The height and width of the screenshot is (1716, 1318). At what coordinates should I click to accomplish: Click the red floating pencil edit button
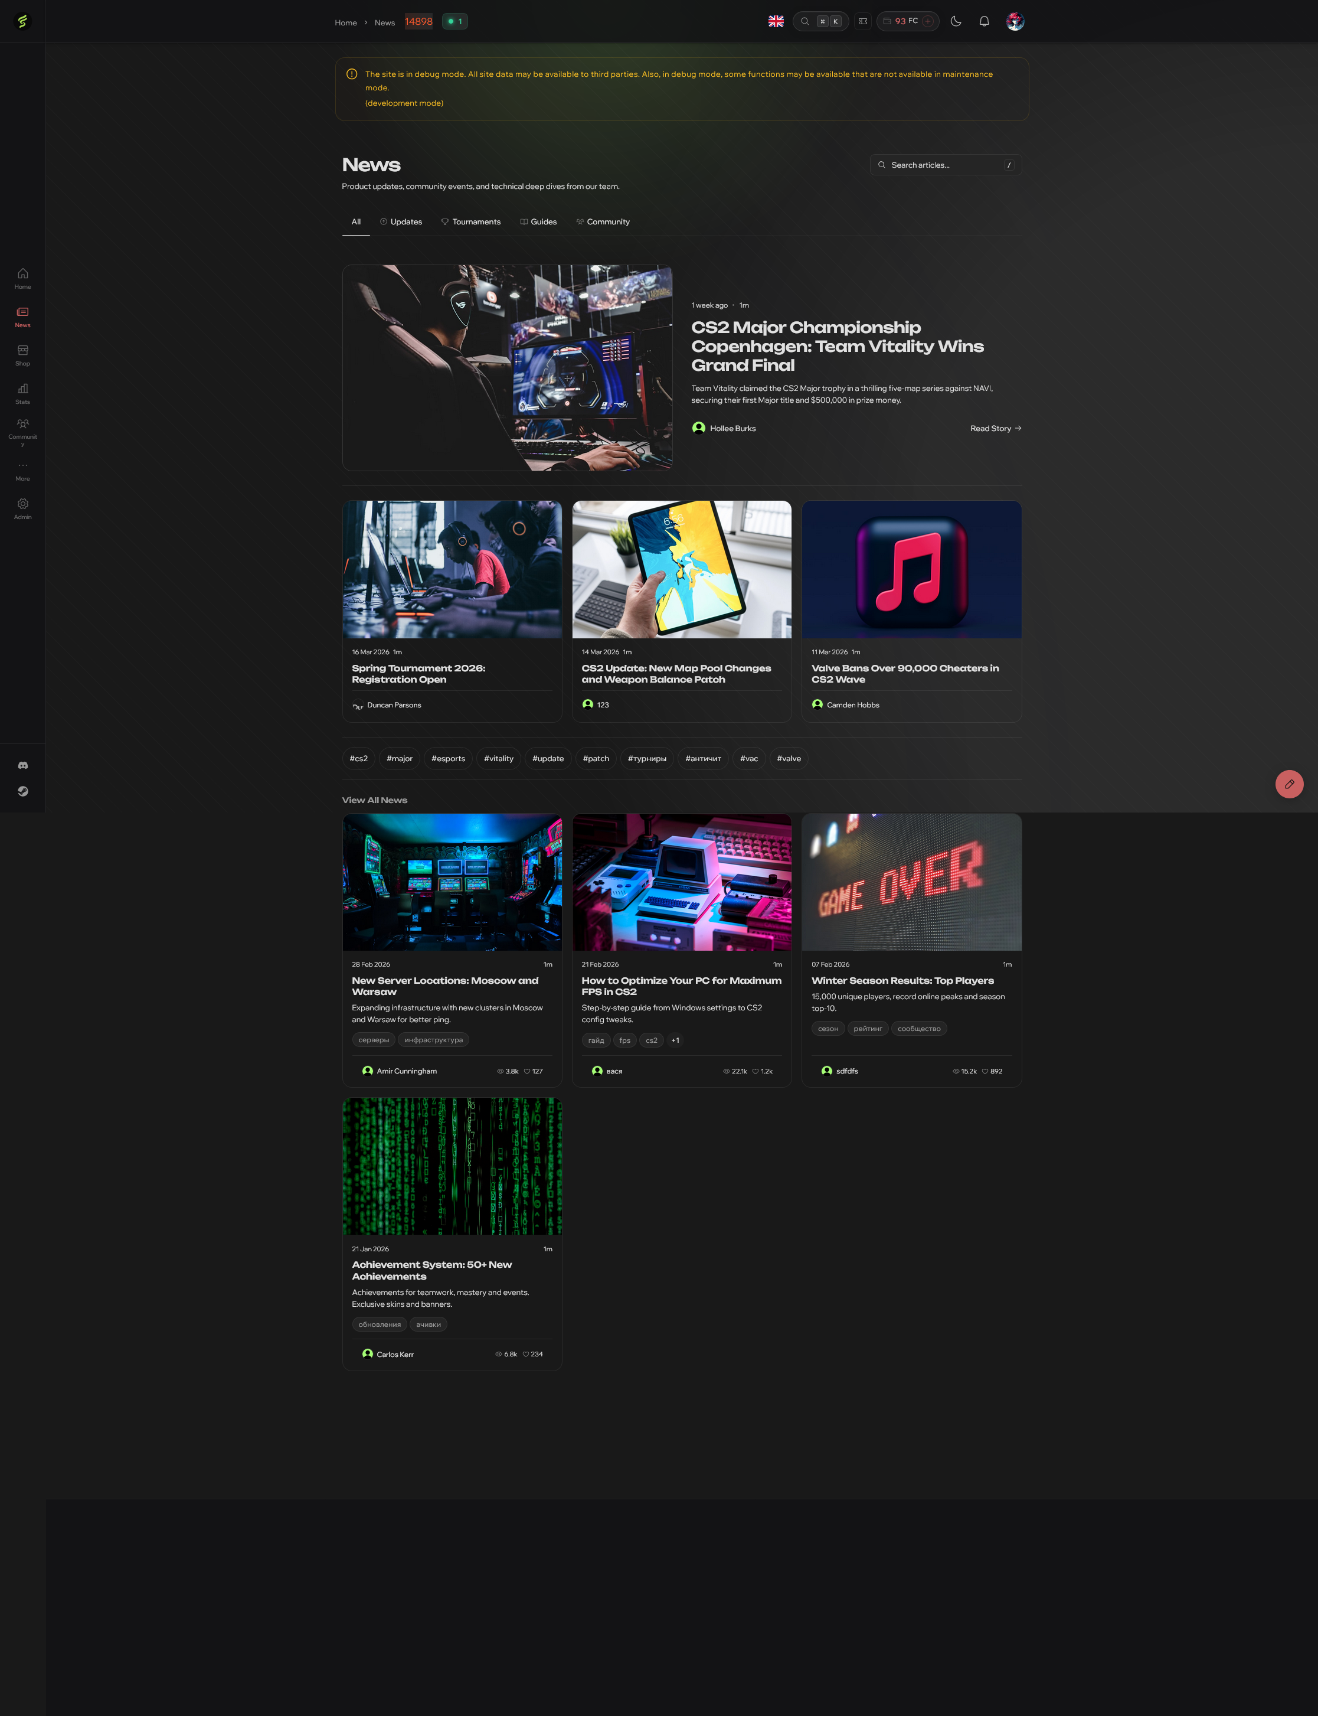pyautogui.click(x=1289, y=784)
